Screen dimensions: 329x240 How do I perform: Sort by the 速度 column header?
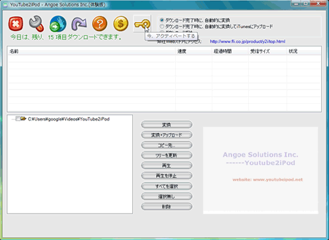click(x=194, y=51)
